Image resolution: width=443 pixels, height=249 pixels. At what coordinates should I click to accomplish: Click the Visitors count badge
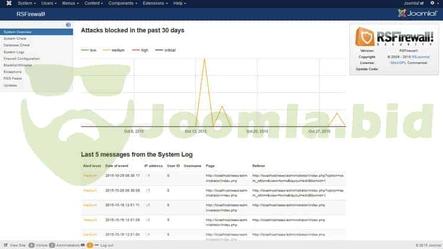pos(31,244)
